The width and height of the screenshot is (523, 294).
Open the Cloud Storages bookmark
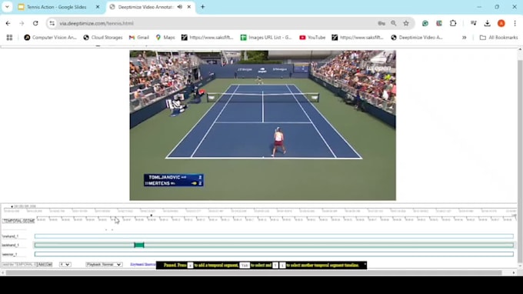[x=103, y=38]
